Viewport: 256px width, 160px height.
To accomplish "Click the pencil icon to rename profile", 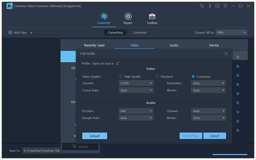I will pos(117,63).
